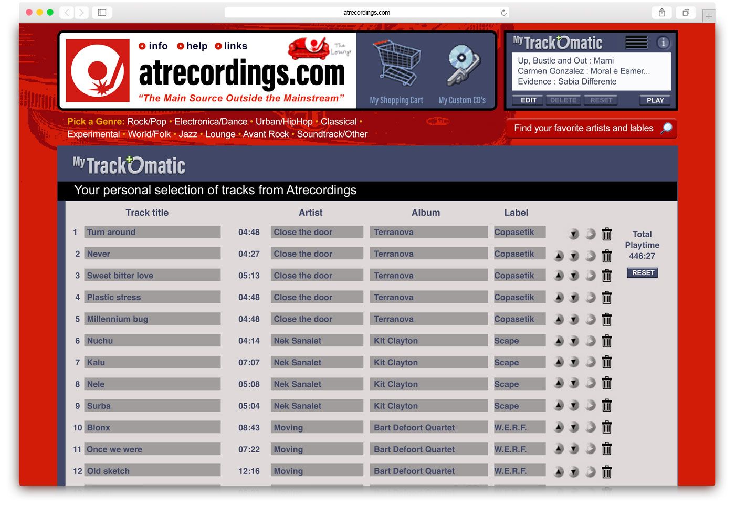This screenshot has height=506, width=735.
Task: Open The Lounge red sofa icon
Action: coord(308,48)
